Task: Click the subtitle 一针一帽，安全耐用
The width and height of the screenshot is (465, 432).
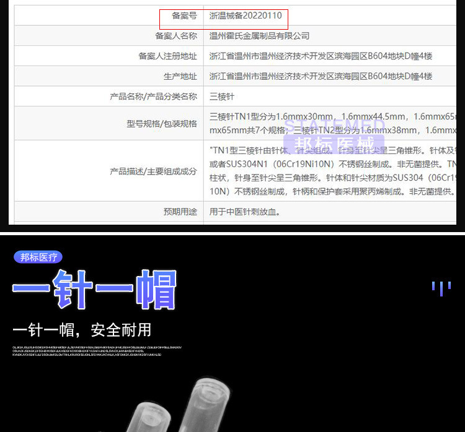Action: click(x=82, y=330)
